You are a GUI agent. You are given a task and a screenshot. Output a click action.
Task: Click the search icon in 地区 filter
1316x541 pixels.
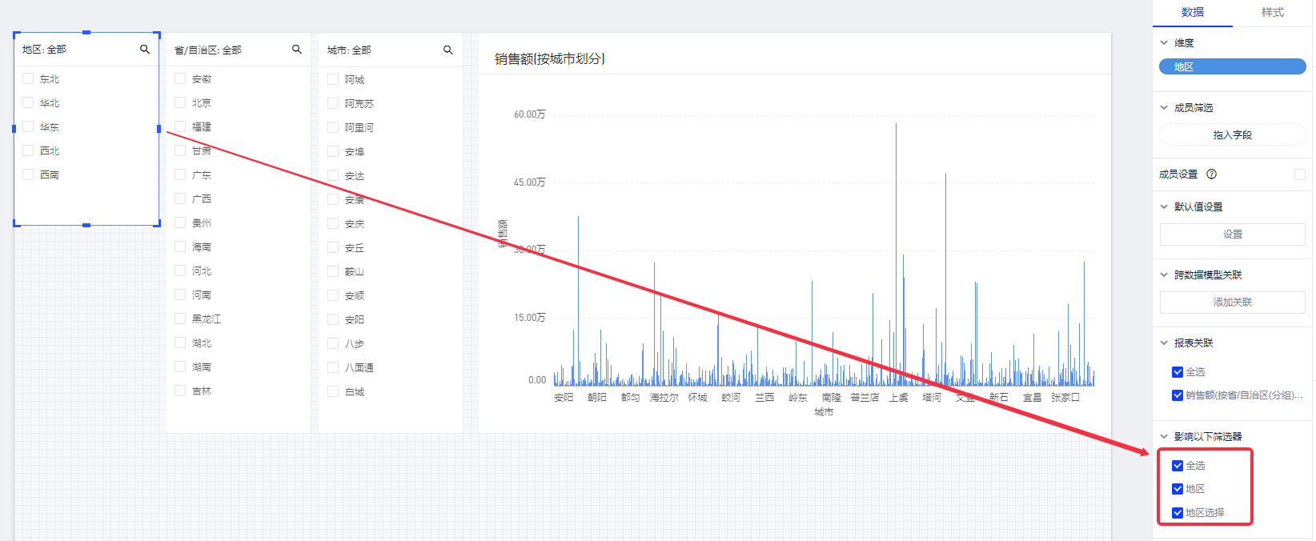coord(145,50)
